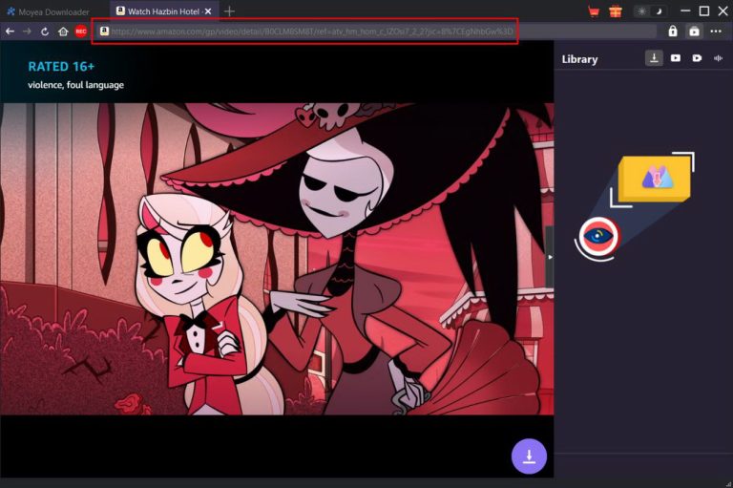Click the round purple download button
The width and height of the screenshot is (733, 488).
pos(529,456)
